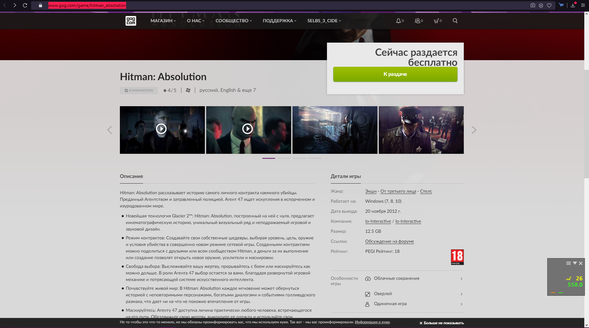The width and height of the screenshot is (589, 328).
Task: Select the fourth gallery page indicator
Action: [315, 158]
